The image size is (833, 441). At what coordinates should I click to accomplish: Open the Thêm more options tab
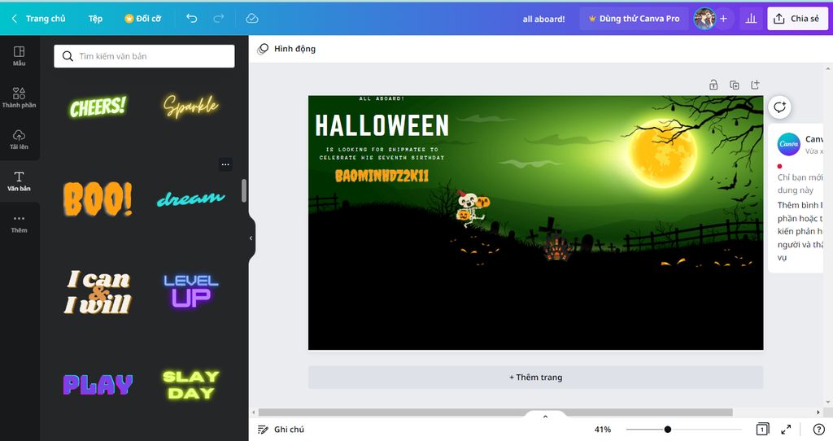(x=20, y=223)
